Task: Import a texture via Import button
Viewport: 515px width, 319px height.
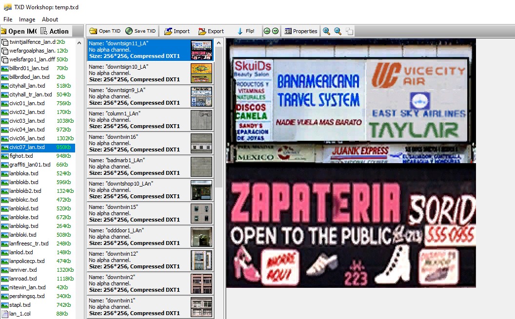Action: pos(177,31)
